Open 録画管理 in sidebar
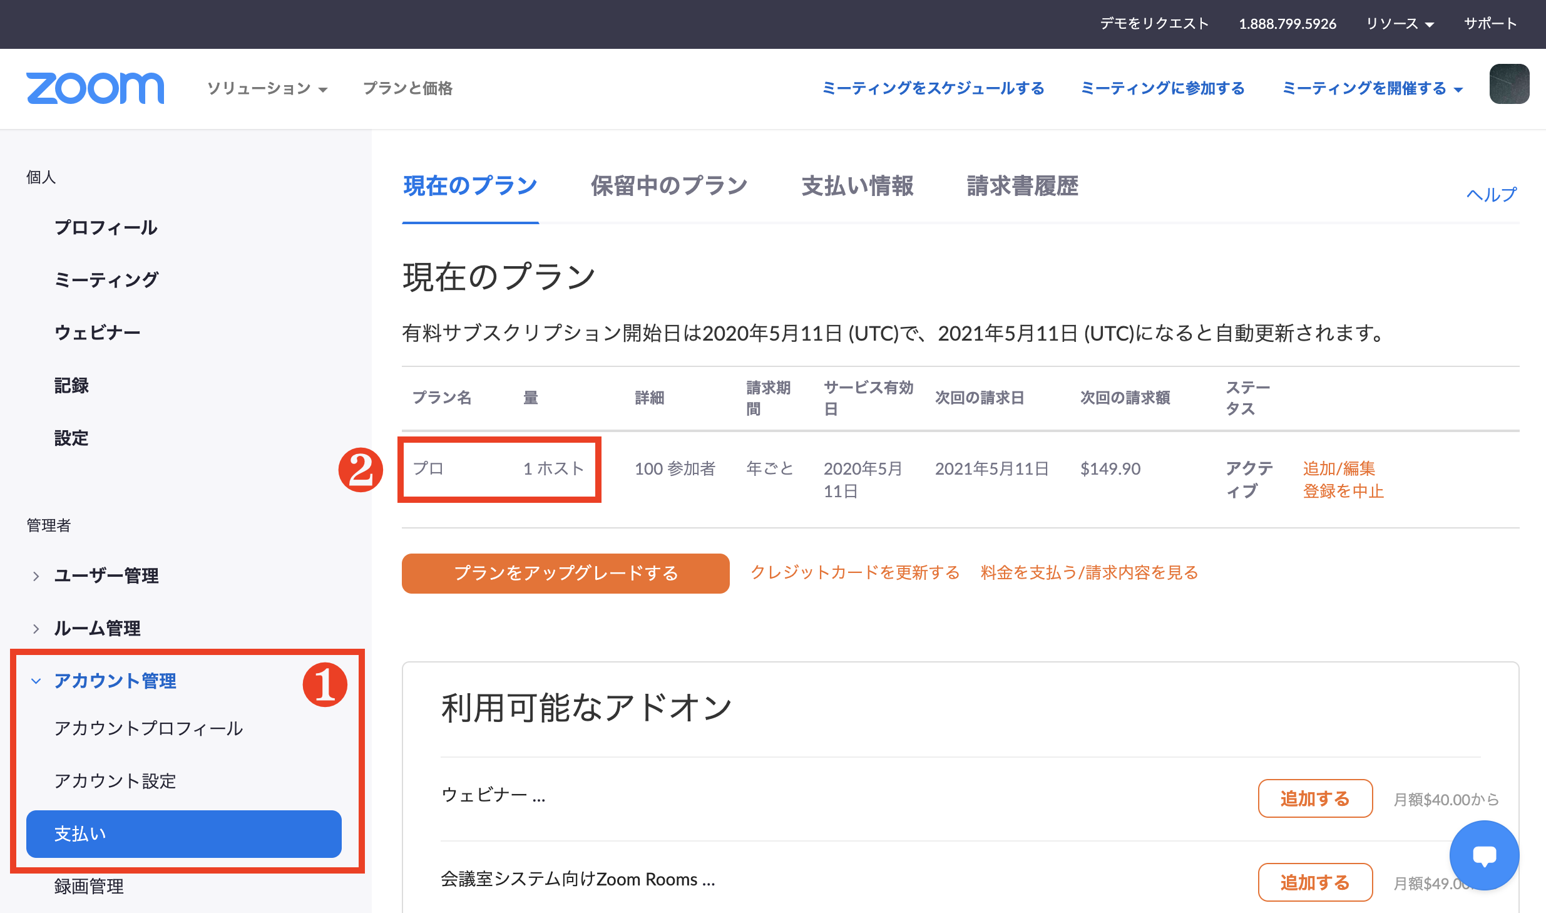The height and width of the screenshot is (913, 1546). (x=89, y=886)
